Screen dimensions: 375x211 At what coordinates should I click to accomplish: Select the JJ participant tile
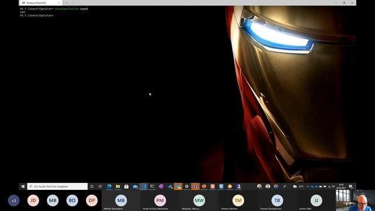(x=316, y=200)
